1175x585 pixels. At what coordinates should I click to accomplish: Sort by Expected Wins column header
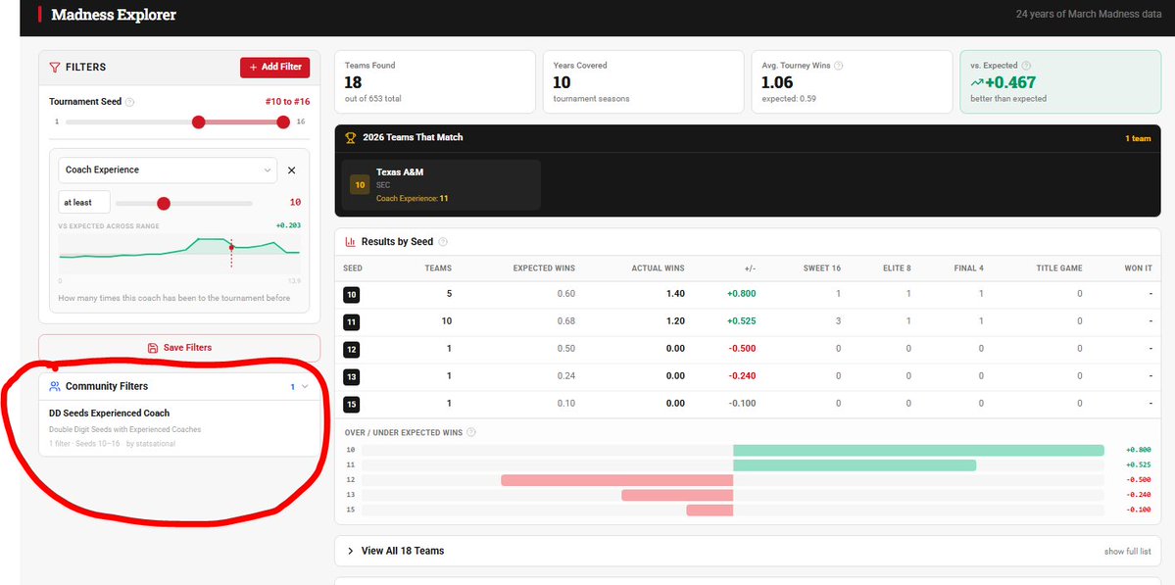[544, 268]
